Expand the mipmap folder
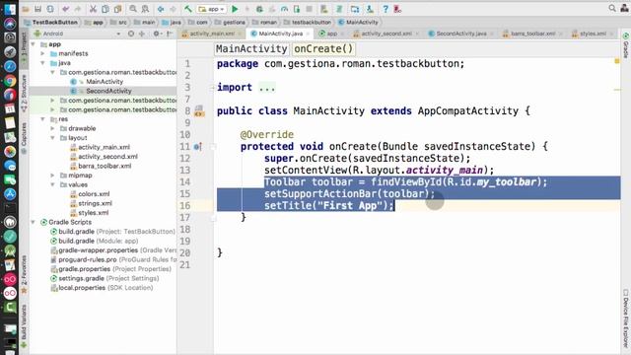Image resolution: width=631 pixels, height=355 pixels. coord(52,176)
